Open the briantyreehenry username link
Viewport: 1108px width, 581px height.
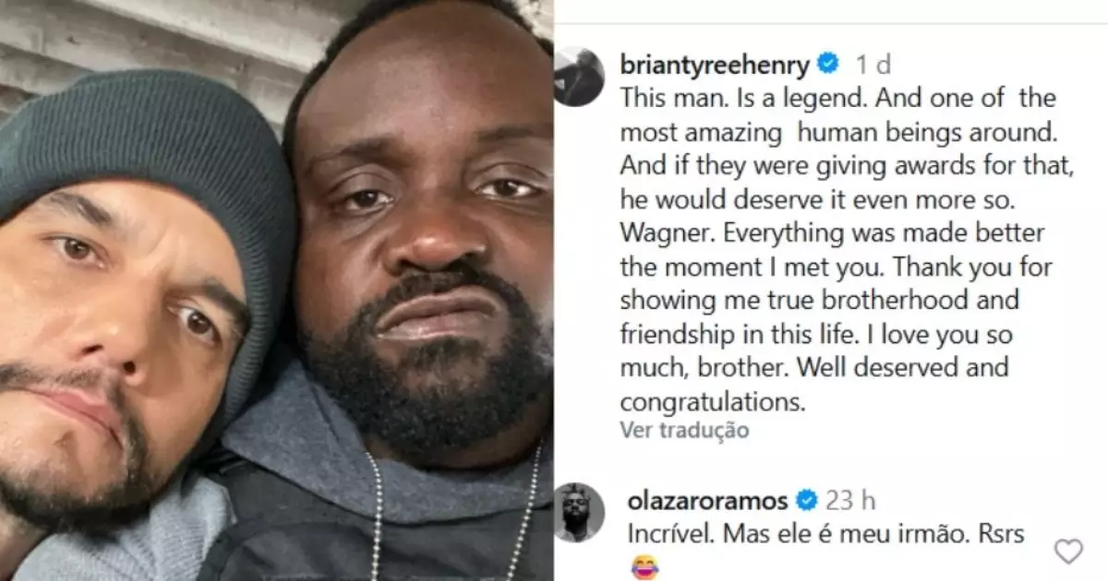click(x=716, y=65)
